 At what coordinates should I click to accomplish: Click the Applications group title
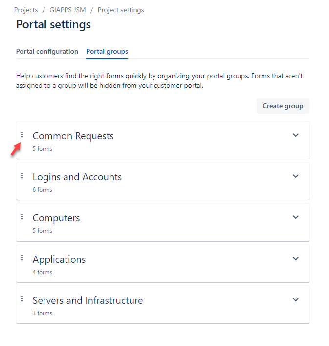59,259
